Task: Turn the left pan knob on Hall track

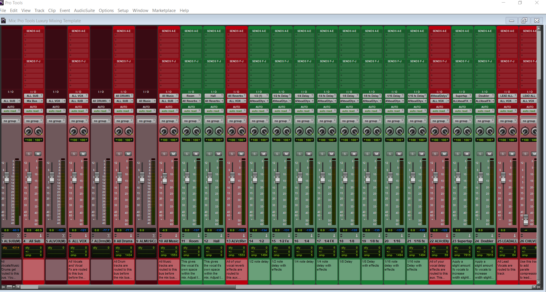Action: 209,131
